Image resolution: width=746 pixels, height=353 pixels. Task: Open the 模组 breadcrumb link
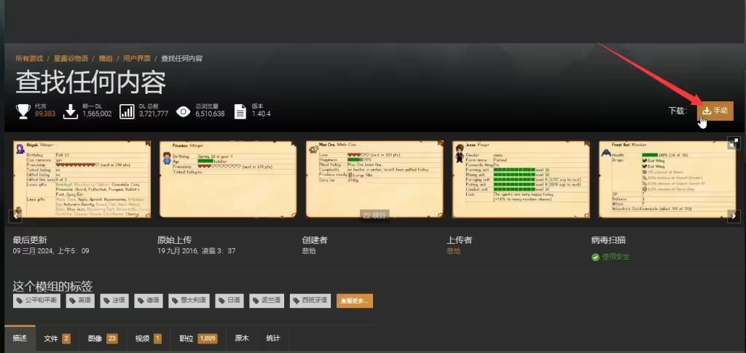click(x=106, y=58)
